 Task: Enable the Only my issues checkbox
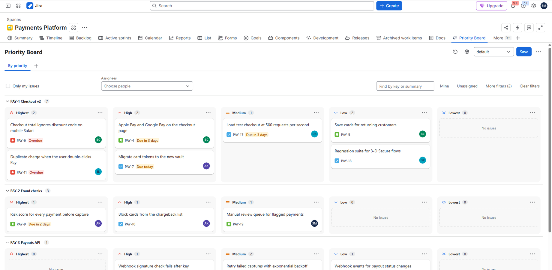pyautogui.click(x=8, y=86)
